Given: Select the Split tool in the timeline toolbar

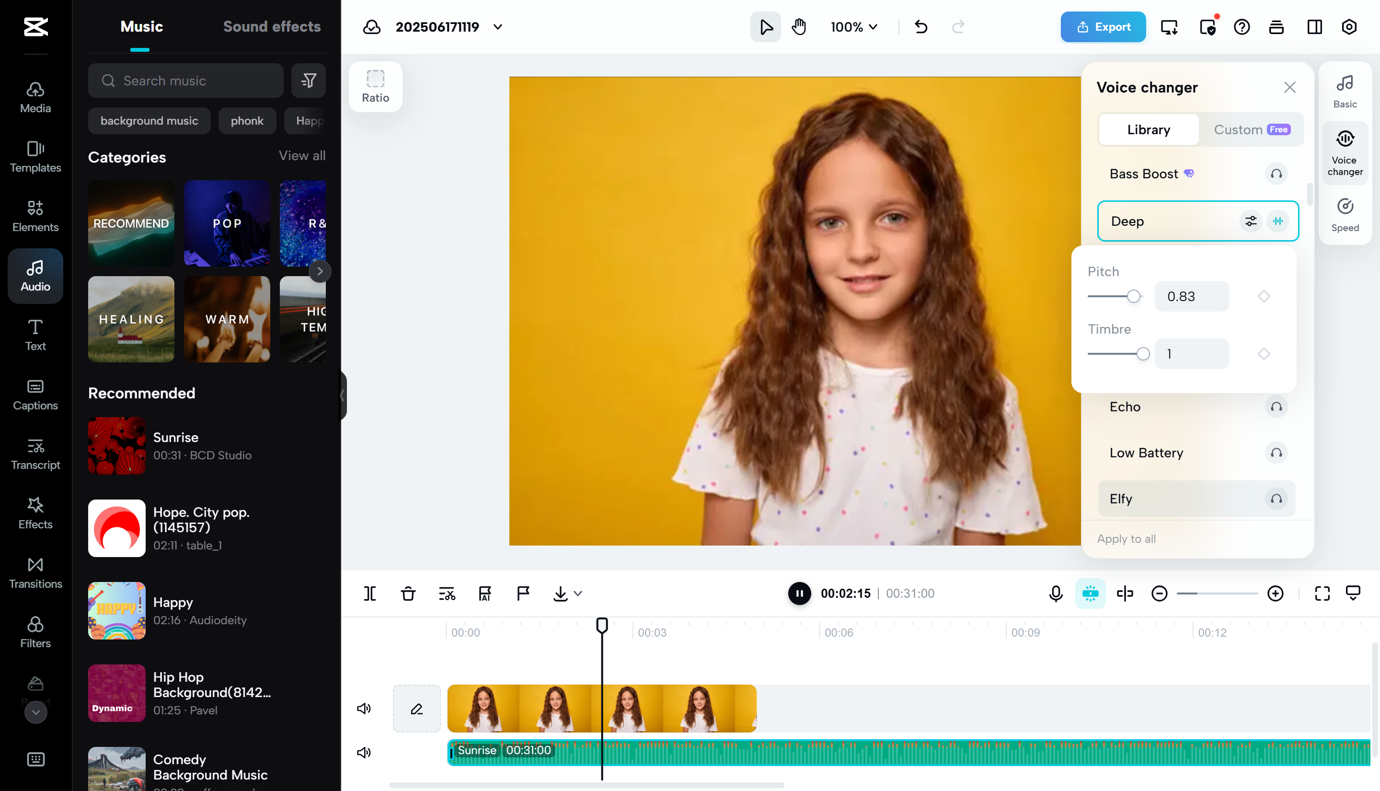Looking at the screenshot, I should (x=370, y=593).
